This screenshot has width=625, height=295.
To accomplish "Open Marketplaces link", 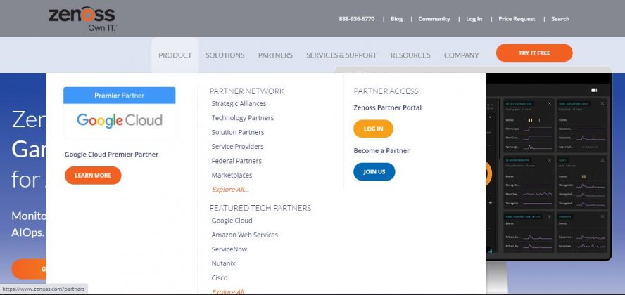I will pos(232,175).
